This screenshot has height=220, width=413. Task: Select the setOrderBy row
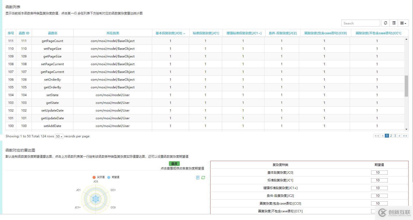tap(205, 79)
